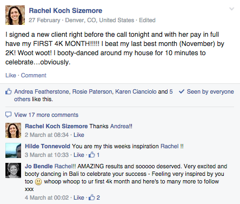Like Rachel's Thanks Andrea comment
The width and height of the screenshot is (240, 204).
(79, 135)
